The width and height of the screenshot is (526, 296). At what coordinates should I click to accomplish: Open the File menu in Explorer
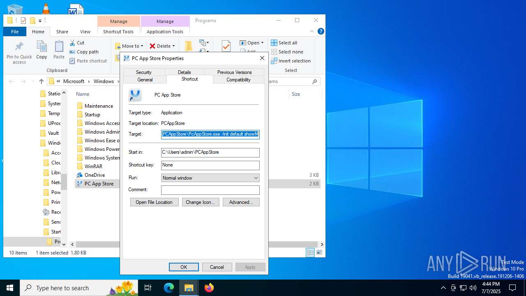point(15,32)
